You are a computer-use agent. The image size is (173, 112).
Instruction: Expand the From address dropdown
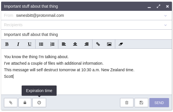165,16
